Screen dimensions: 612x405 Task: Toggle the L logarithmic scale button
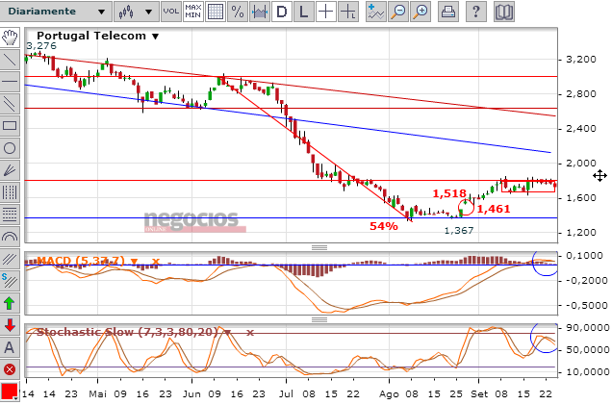click(304, 12)
